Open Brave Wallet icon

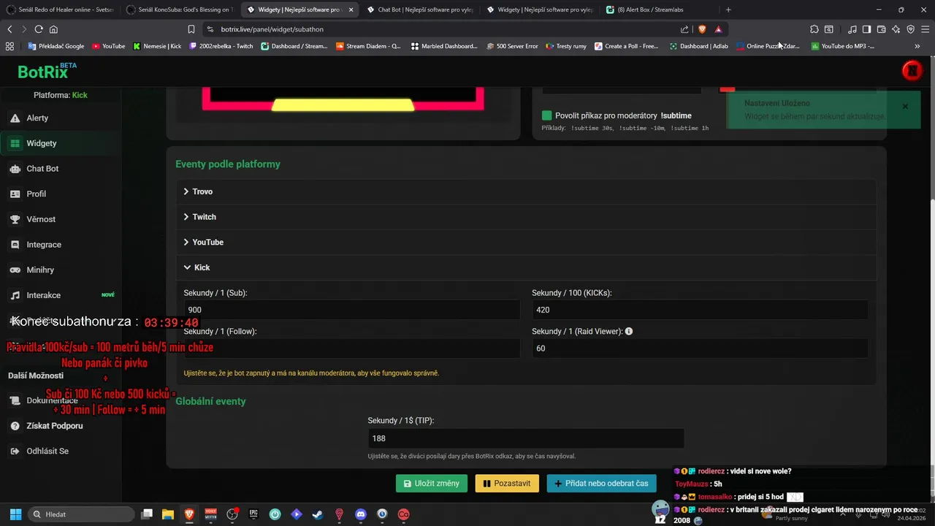coord(881,29)
